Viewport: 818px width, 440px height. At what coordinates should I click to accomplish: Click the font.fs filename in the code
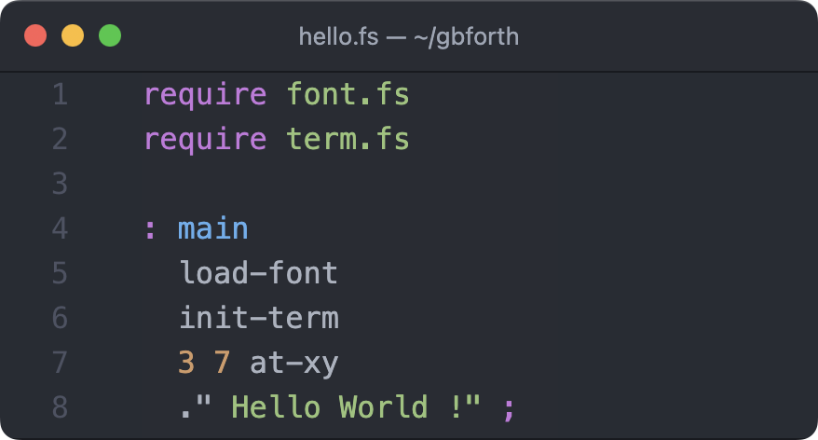(348, 95)
